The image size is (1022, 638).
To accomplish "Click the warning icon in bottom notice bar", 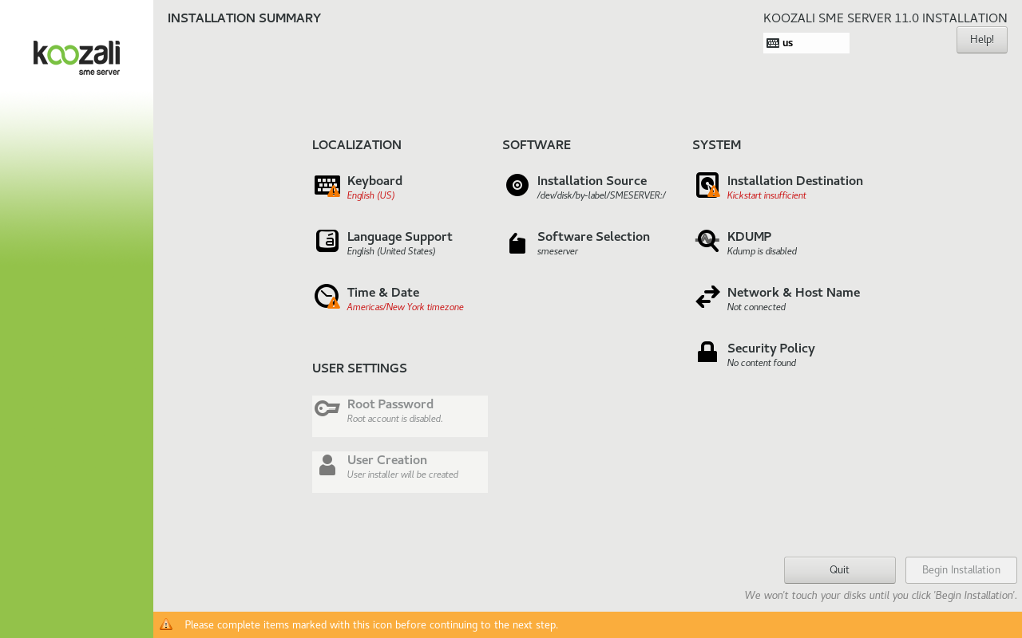I will click(x=166, y=624).
